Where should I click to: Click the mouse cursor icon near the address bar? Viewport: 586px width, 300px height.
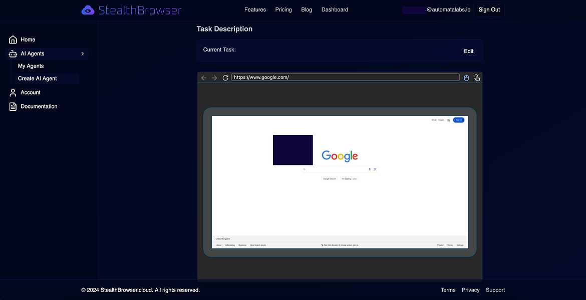pos(466,77)
